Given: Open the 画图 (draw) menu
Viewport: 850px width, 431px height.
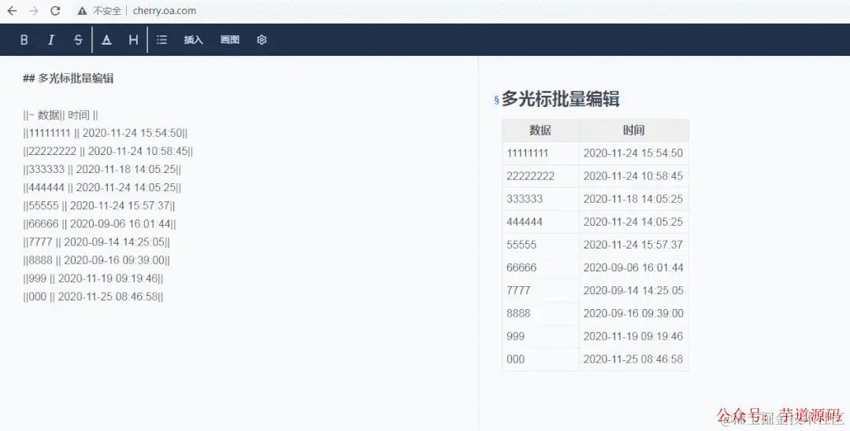Looking at the screenshot, I should click(x=230, y=39).
